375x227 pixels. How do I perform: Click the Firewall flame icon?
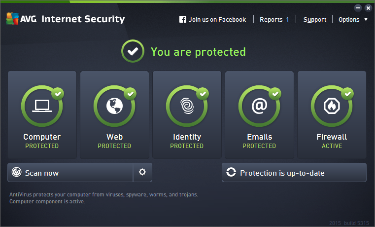[x=332, y=106]
